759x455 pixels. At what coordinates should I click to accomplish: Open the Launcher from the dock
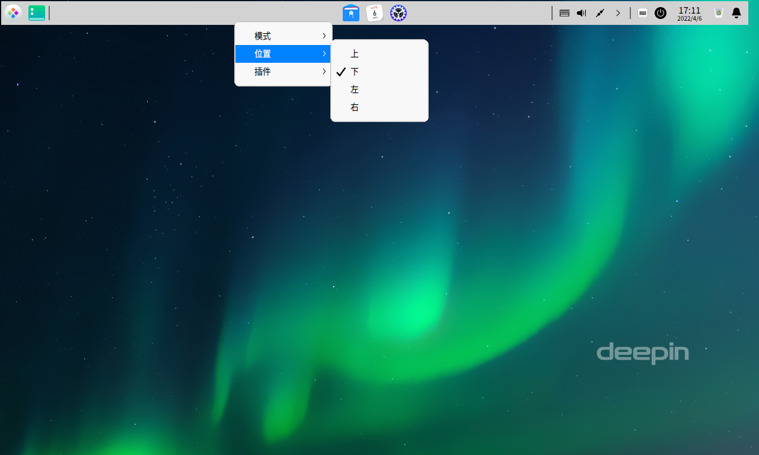(13, 12)
